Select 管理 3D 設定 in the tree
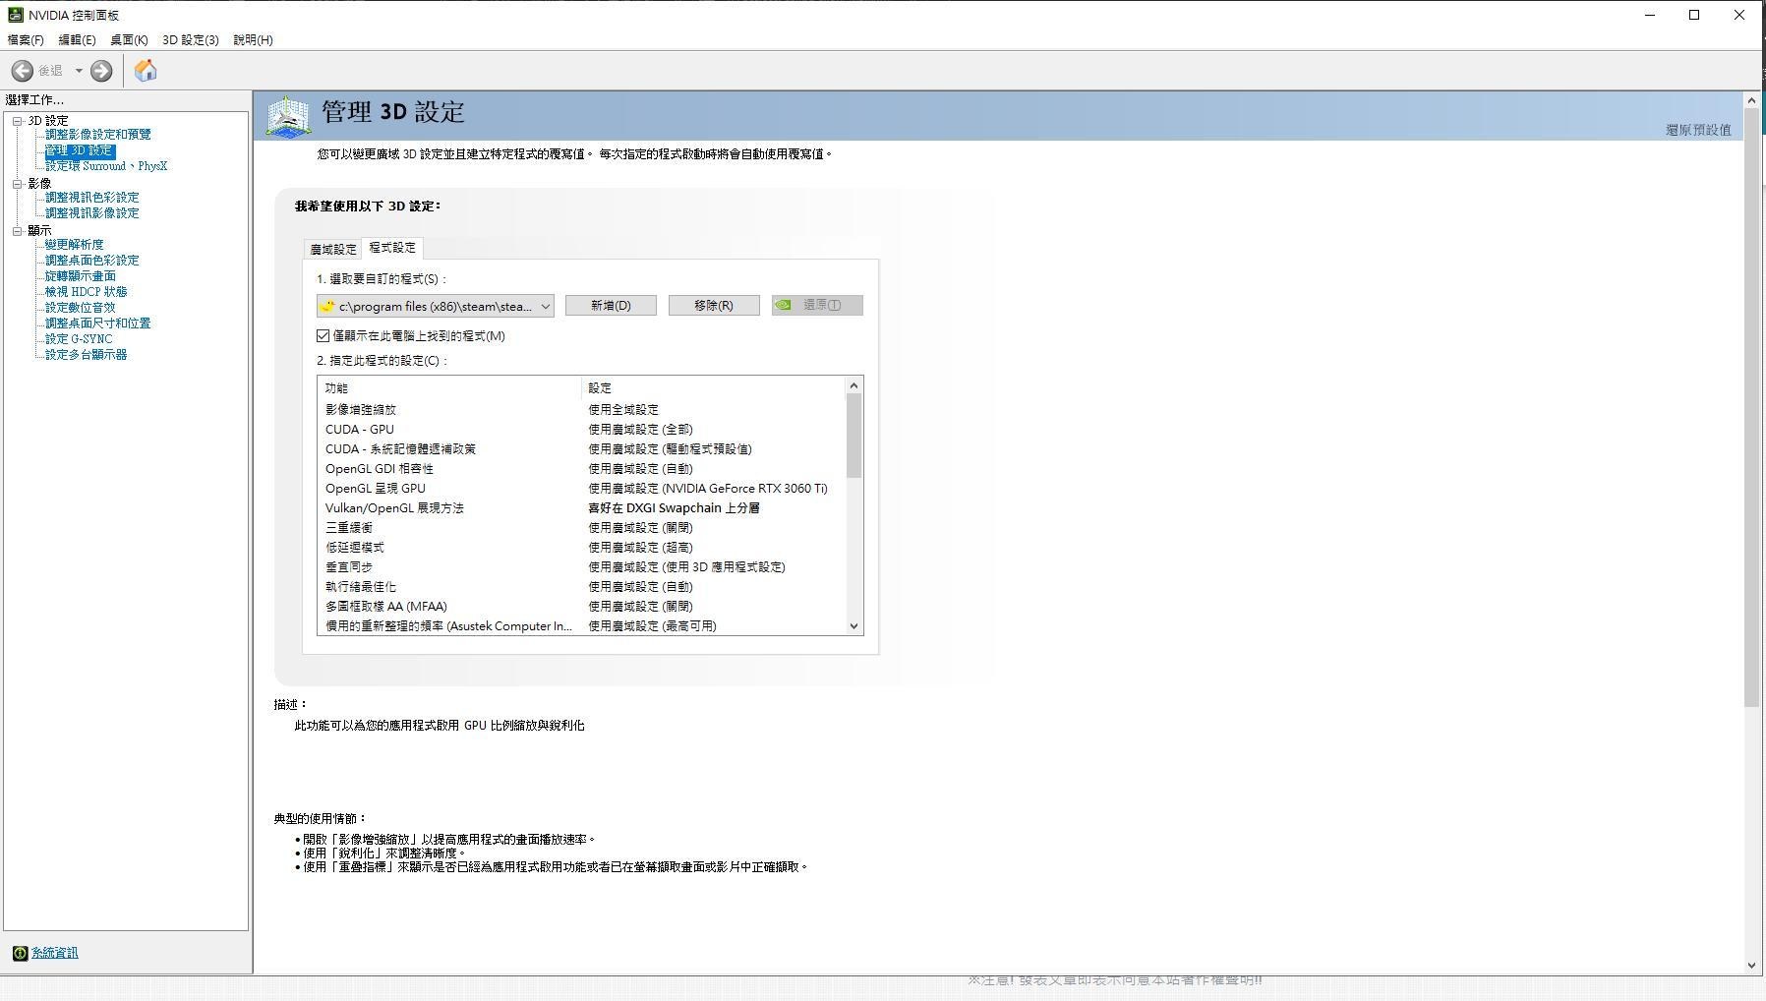Viewport: 1766px width, 1001px height. point(80,150)
